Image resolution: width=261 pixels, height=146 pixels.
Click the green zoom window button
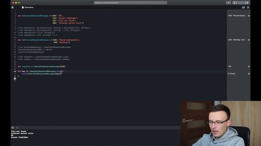19,3
